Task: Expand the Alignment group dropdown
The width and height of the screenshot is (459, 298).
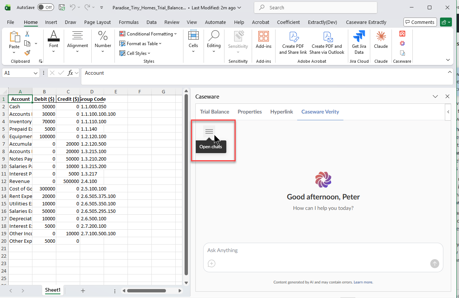Action: 78,52
